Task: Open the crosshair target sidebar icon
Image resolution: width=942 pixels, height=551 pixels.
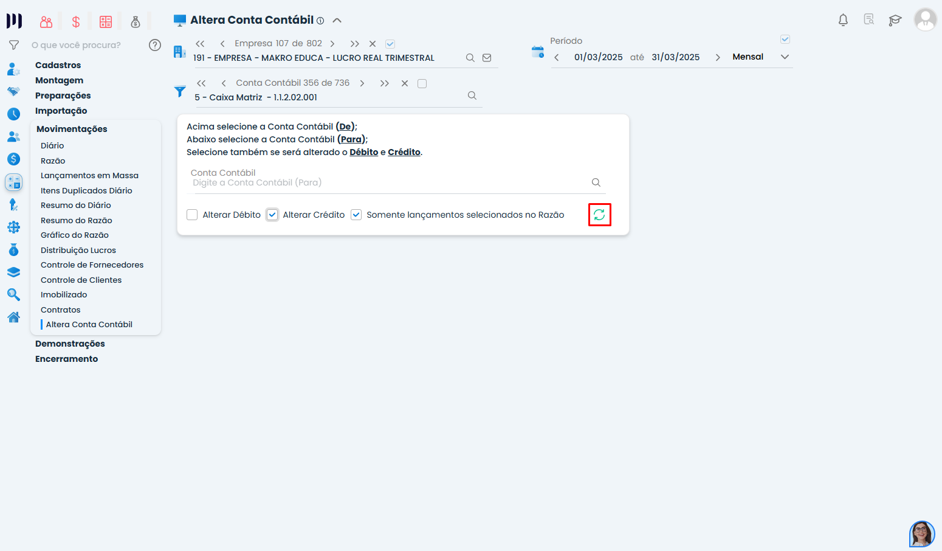Action: [x=13, y=227]
